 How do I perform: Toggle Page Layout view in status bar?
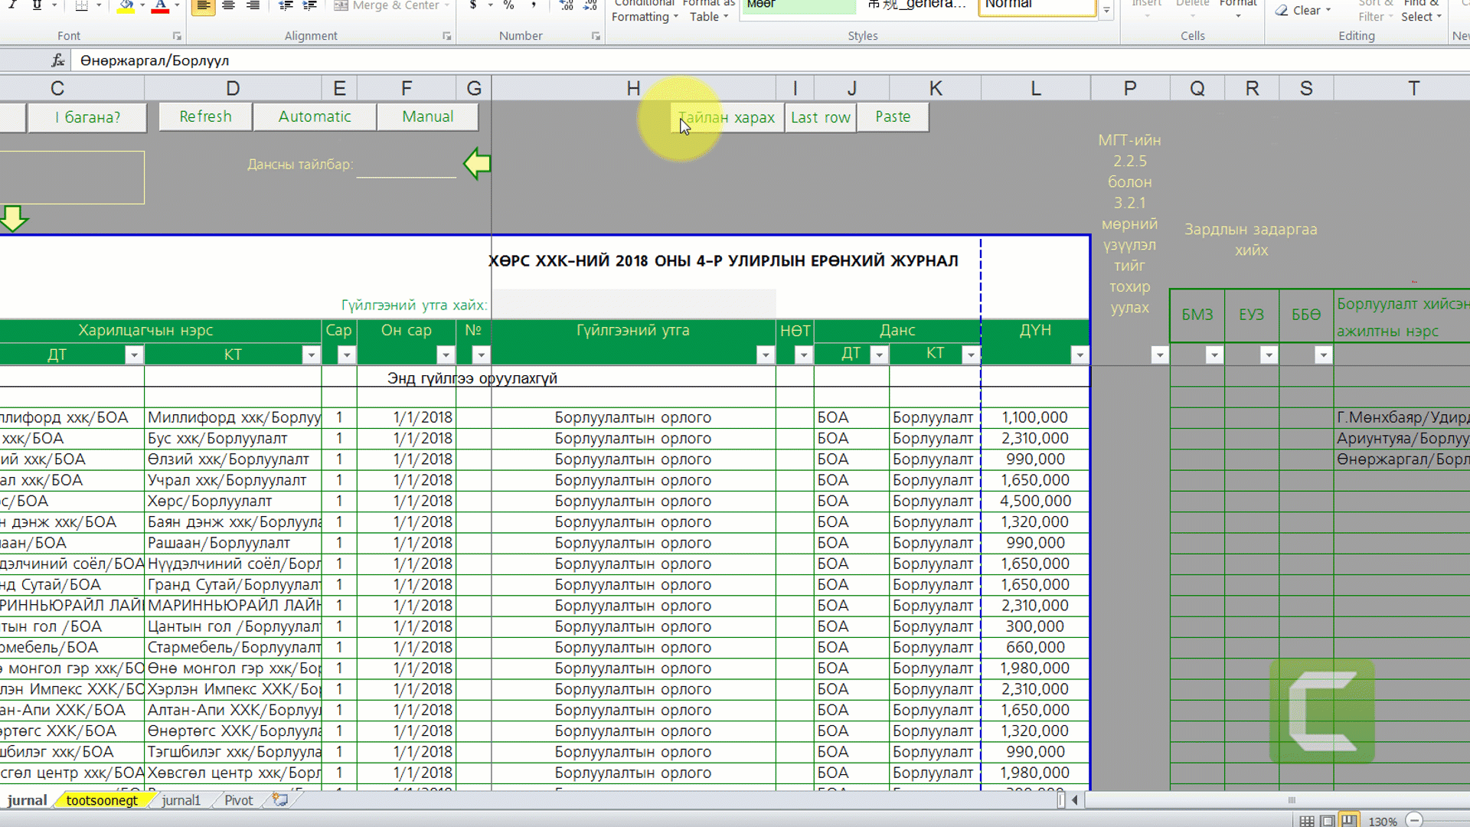(x=1328, y=821)
